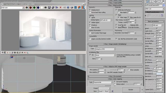166x93 pixels.
Task: Click the first icon in frame buffer bottom bar
Action: coord(3,52)
